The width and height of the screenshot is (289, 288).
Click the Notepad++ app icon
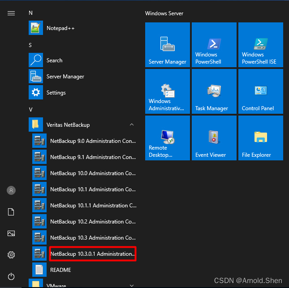pos(36,28)
